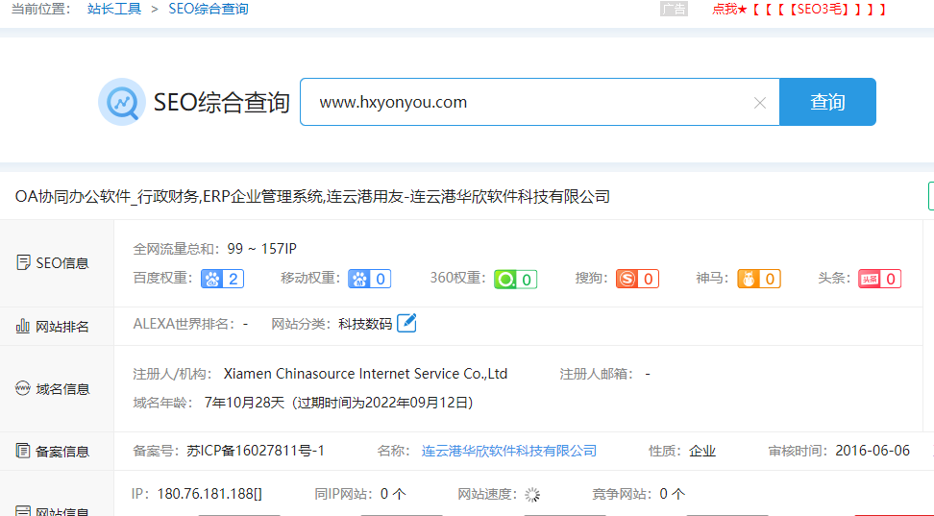The image size is (934, 516).
Task: Open the 站长工具 breadcrumb link
Action: tap(114, 9)
